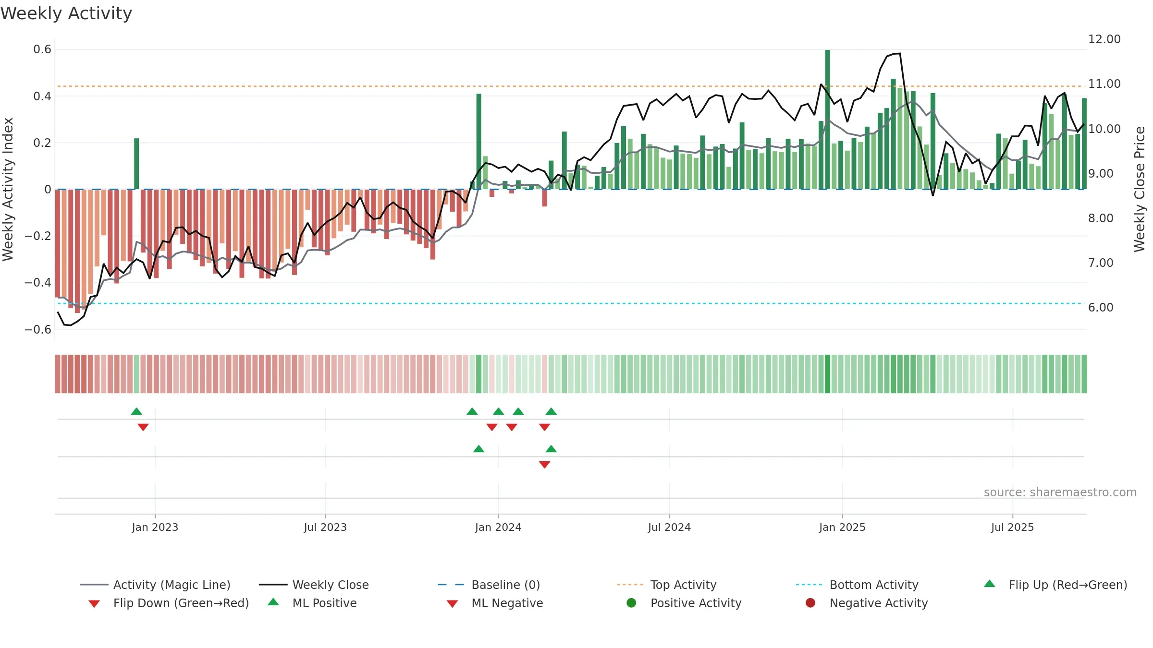
Task: Click the 6.00 price axis label
Action: pyautogui.click(x=1101, y=307)
